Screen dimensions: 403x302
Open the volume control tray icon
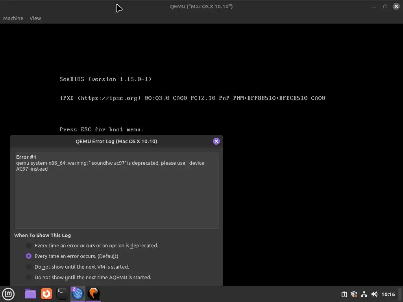click(374, 294)
